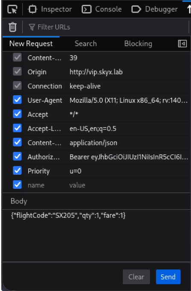The height and width of the screenshot is (291, 191).
Task: Uncheck the Accept header checkbox
Action: (17, 114)
